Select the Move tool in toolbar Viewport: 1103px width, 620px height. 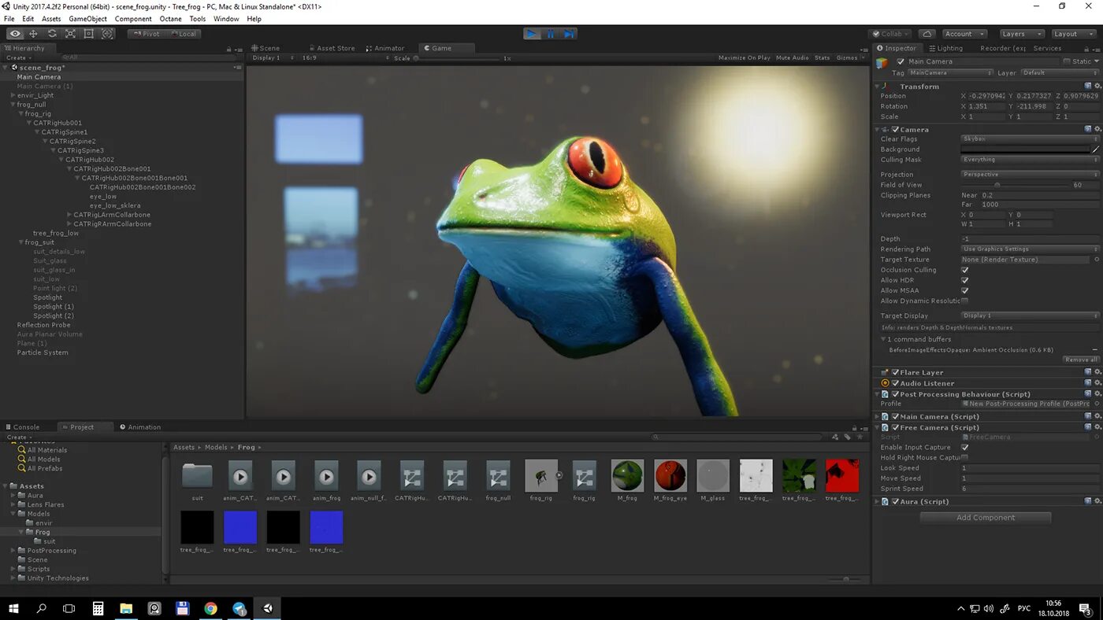point(33,34)
